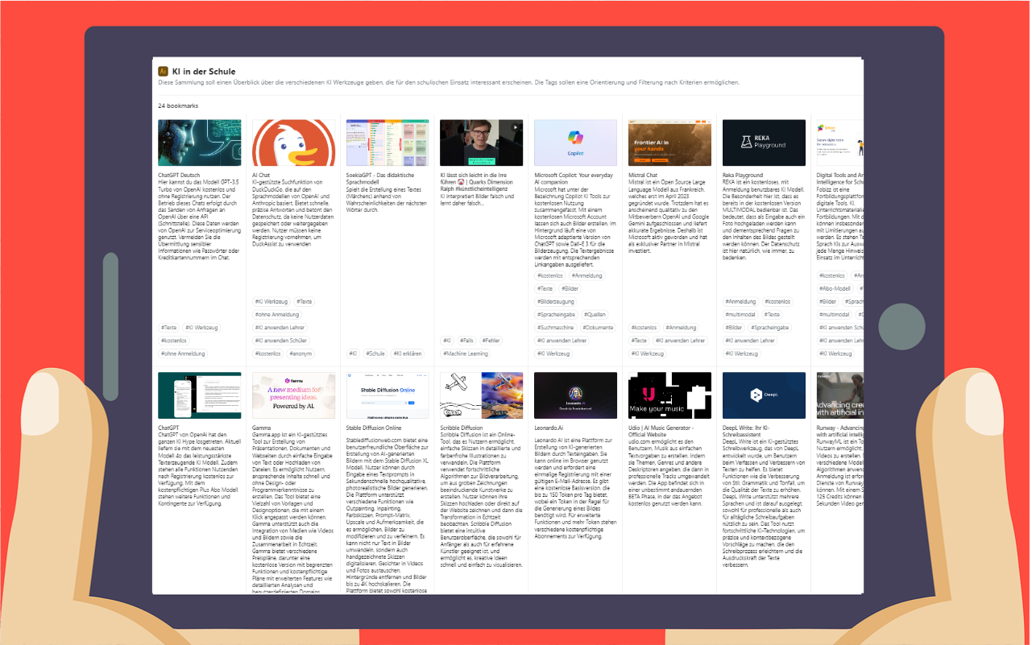Open the Scribble Diffusion title link
Image resolution: width=1032 pixels, height=645 pixels.
pos(462,428)
